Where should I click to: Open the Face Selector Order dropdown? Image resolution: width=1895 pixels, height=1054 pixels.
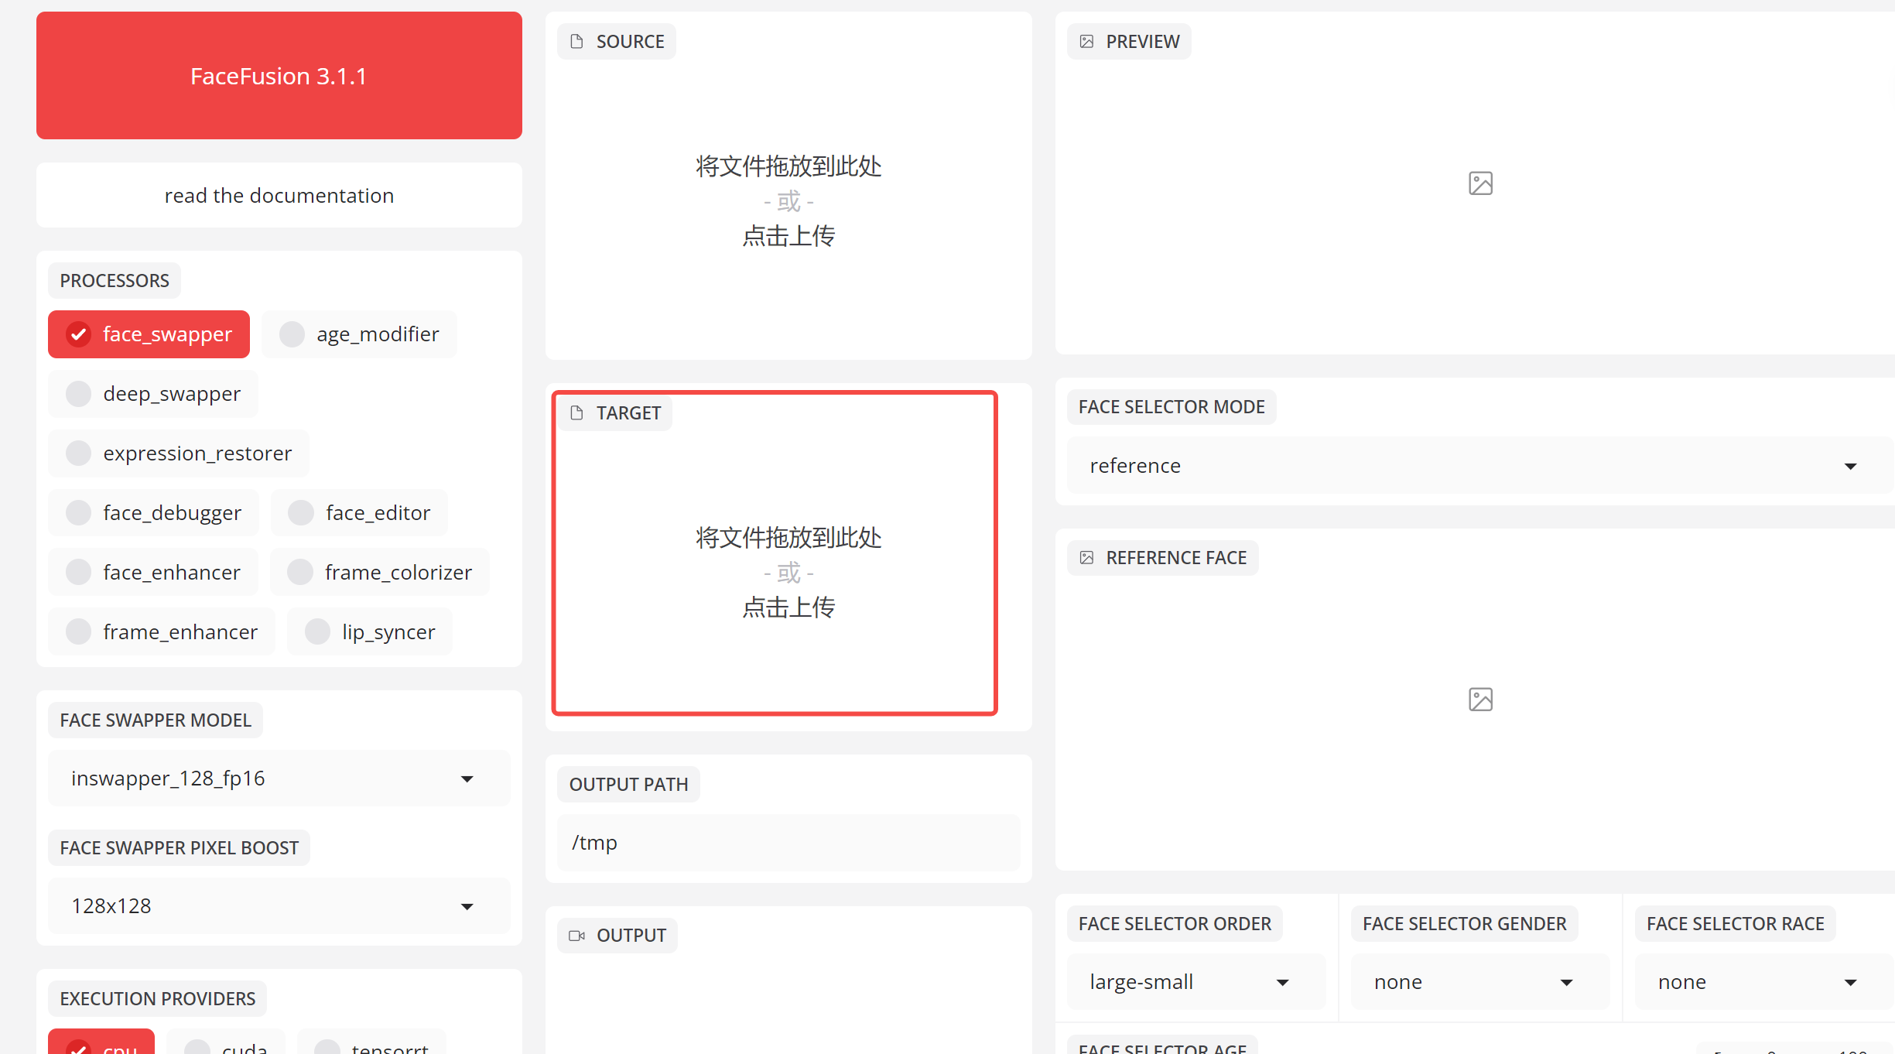pos(1196,982)
